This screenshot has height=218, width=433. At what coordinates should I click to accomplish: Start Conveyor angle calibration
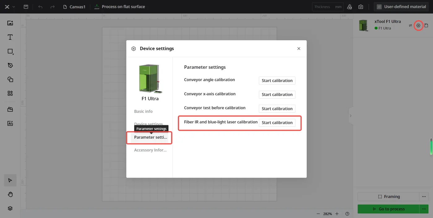pyautogui.click(x=277, y=80)
